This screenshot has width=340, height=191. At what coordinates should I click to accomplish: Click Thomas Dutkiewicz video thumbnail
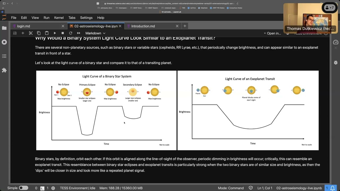[310, 18]
